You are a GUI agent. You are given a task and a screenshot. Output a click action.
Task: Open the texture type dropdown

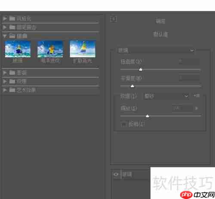(x=166, y=96)
